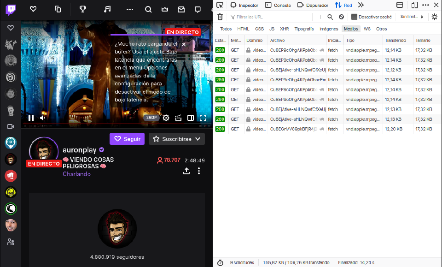
Task: Pause the live stream video
Action: click(31, 118)
